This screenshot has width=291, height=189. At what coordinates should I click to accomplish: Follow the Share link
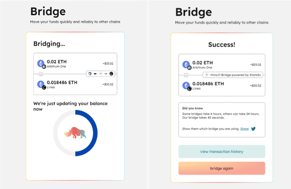(x=244, y=129)
